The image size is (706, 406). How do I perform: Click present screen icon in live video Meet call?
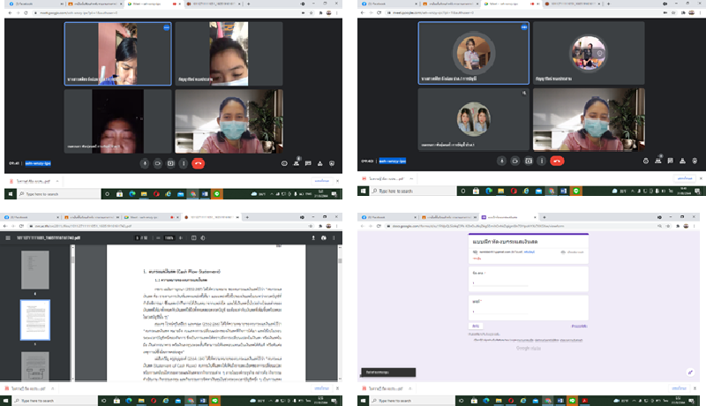170,163
